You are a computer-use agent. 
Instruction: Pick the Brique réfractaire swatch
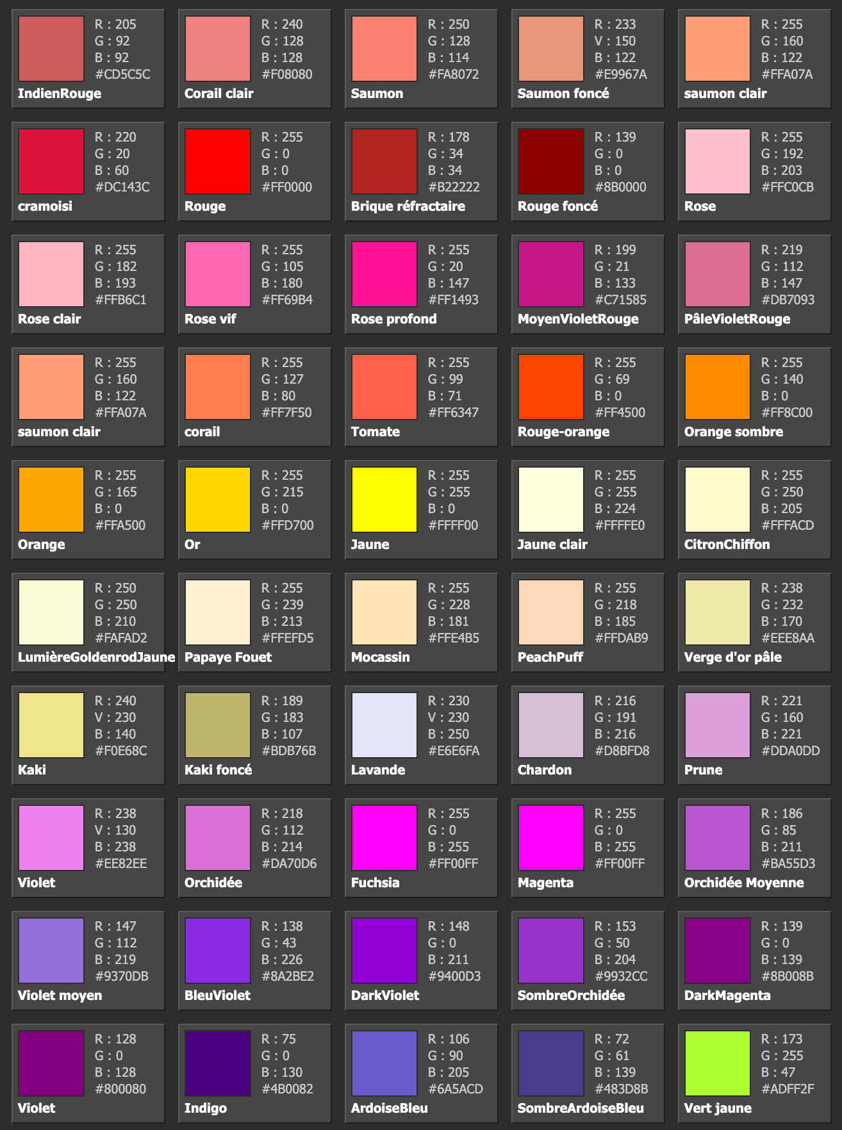[x=384, y=161]
